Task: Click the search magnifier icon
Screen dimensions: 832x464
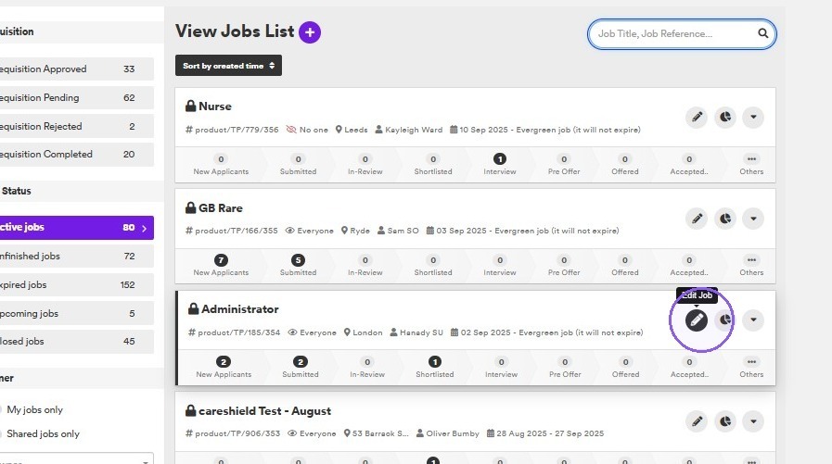Action: click(x=762, y=33)
